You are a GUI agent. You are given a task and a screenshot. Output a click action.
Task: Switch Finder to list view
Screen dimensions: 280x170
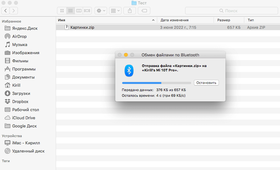(x=70, y=11)
